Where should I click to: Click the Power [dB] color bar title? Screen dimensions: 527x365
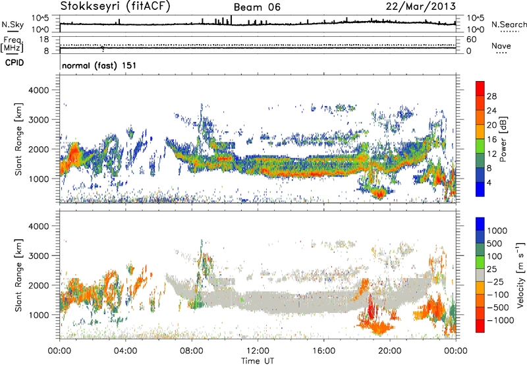point(503,139)
